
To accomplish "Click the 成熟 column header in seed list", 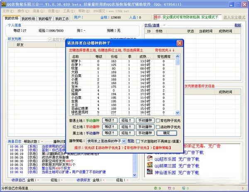I will [x=145, y=56].
